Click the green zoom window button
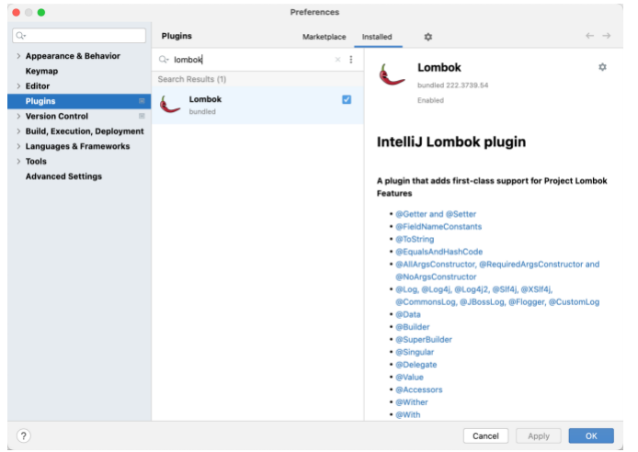Viewport: 638px width, 452px height. point(41,12)
